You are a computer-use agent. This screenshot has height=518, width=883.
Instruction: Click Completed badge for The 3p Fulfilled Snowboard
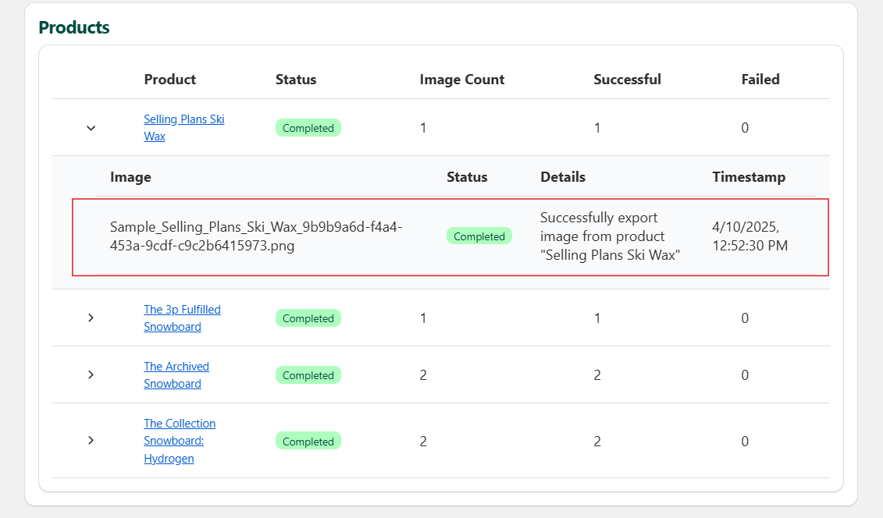(308, 318)
